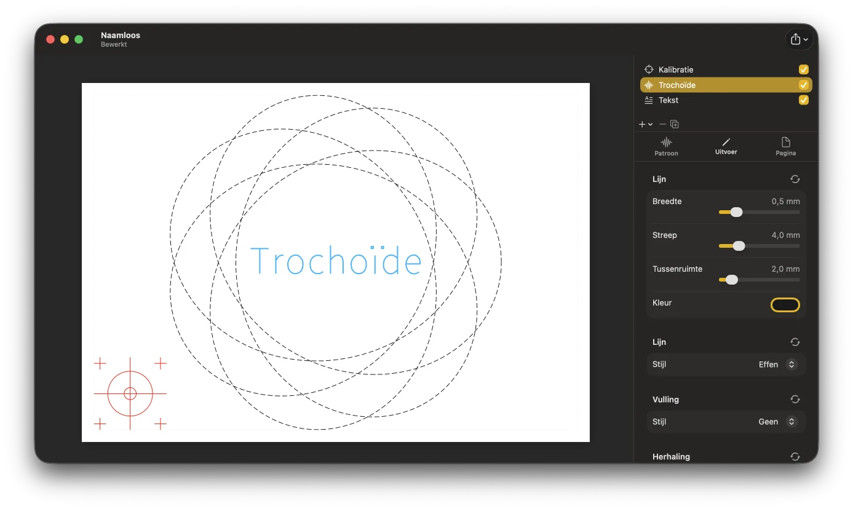Toggle visibility of the Trochoïde layer
The width and height of the screenshot is (853, 509).
(x=803, y=85)
